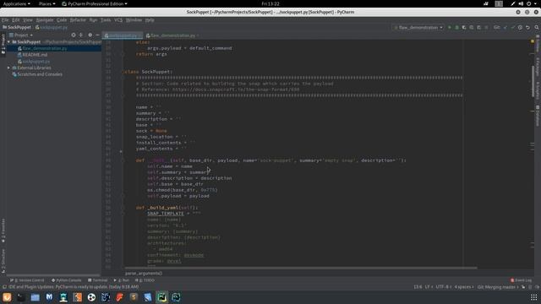Show applications grid icon in taskbar
The width and height of the screenshot is (541, 304).
(x=533, y=297)
